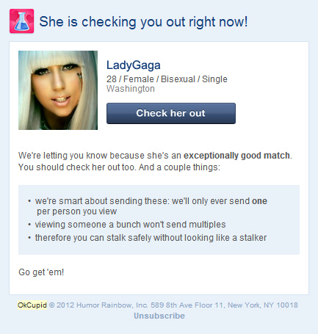The width and height of the screenshot is (318, 334).
Task: Click the 'Go get 'em!' closing text
Action: [x=41, y=272]
